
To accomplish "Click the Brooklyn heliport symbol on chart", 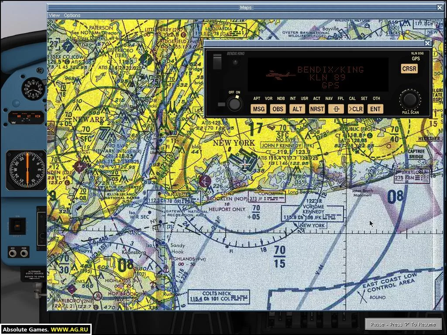I will click(x=205, y=181).
